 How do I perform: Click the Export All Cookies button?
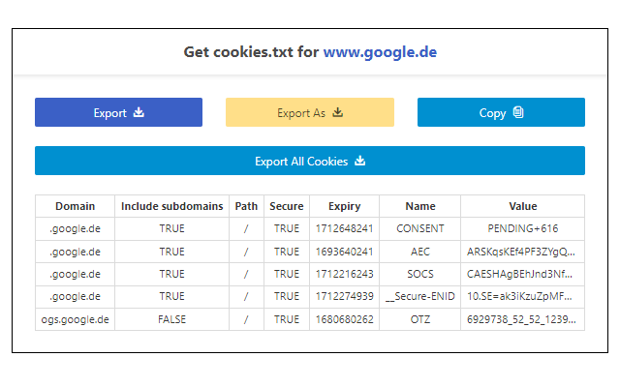coord(310,161)
